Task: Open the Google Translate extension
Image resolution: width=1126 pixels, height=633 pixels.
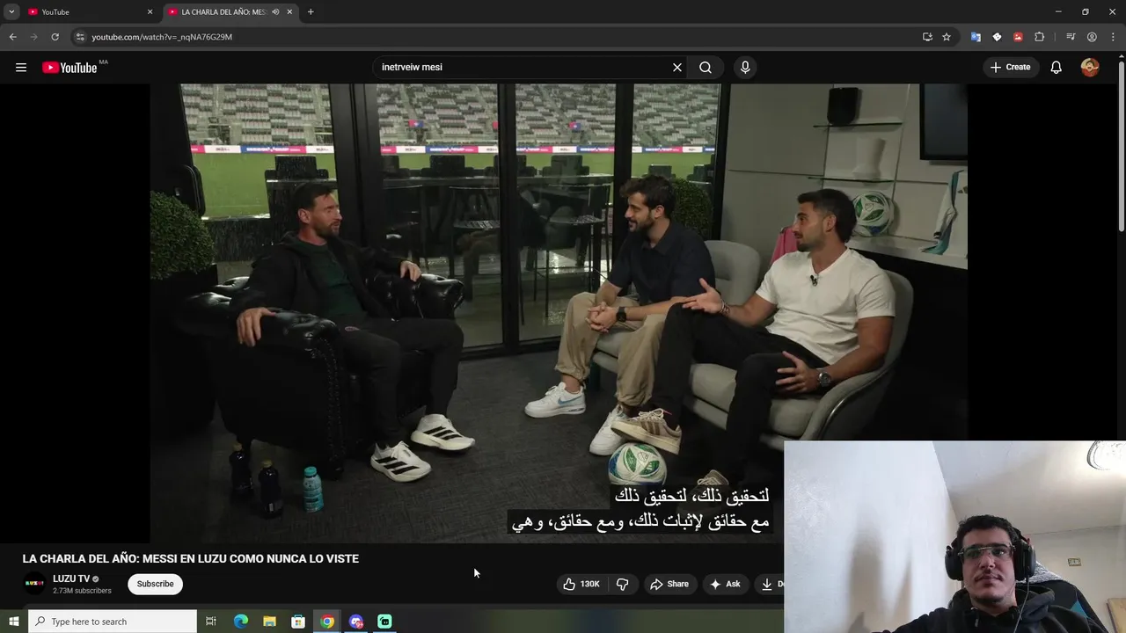Action: coord(976,37)
